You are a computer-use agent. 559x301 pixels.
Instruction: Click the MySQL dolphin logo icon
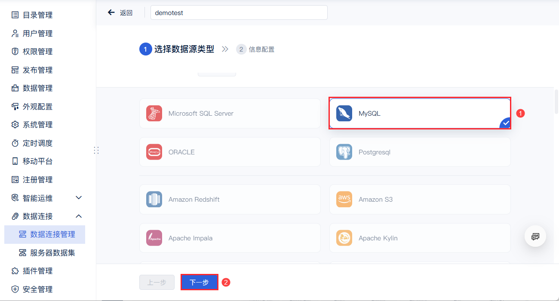tap(344, 114)
